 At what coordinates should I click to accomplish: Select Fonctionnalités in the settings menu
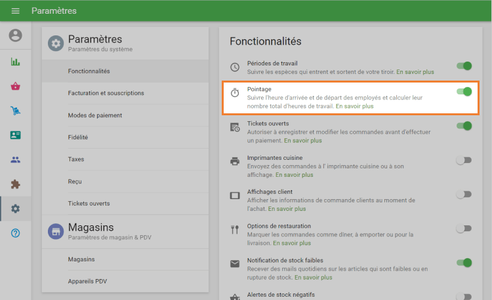click(125, 71)
